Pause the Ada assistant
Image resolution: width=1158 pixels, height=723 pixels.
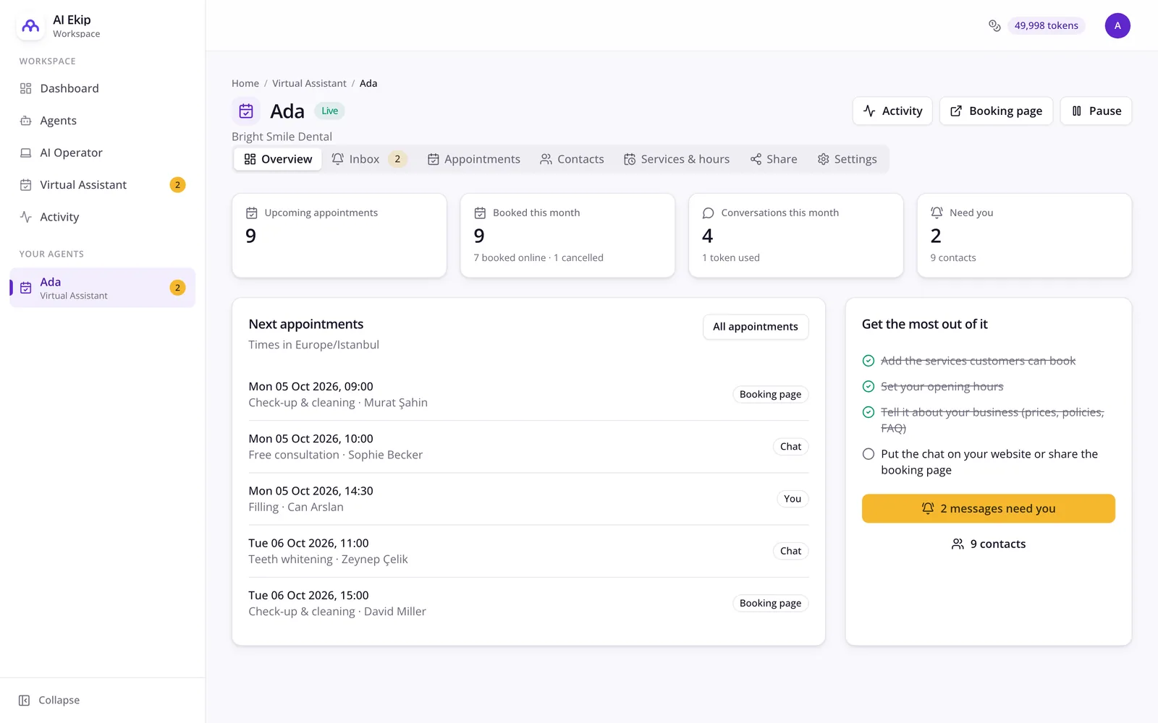click(x=1096, y=111)
